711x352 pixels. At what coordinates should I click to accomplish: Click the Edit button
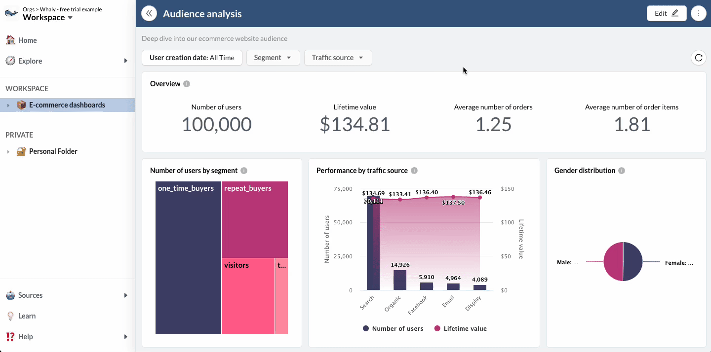(x=666, y=13)
